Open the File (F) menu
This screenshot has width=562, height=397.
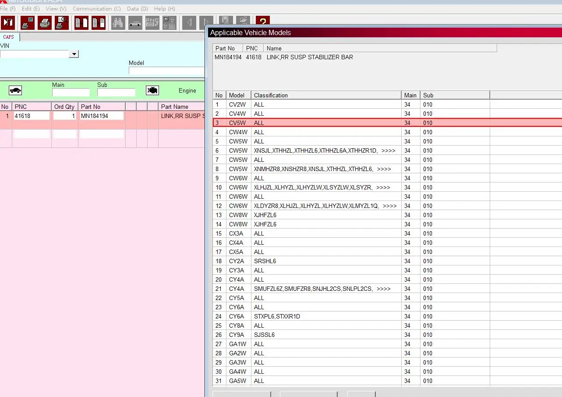[x=7, y=8]
